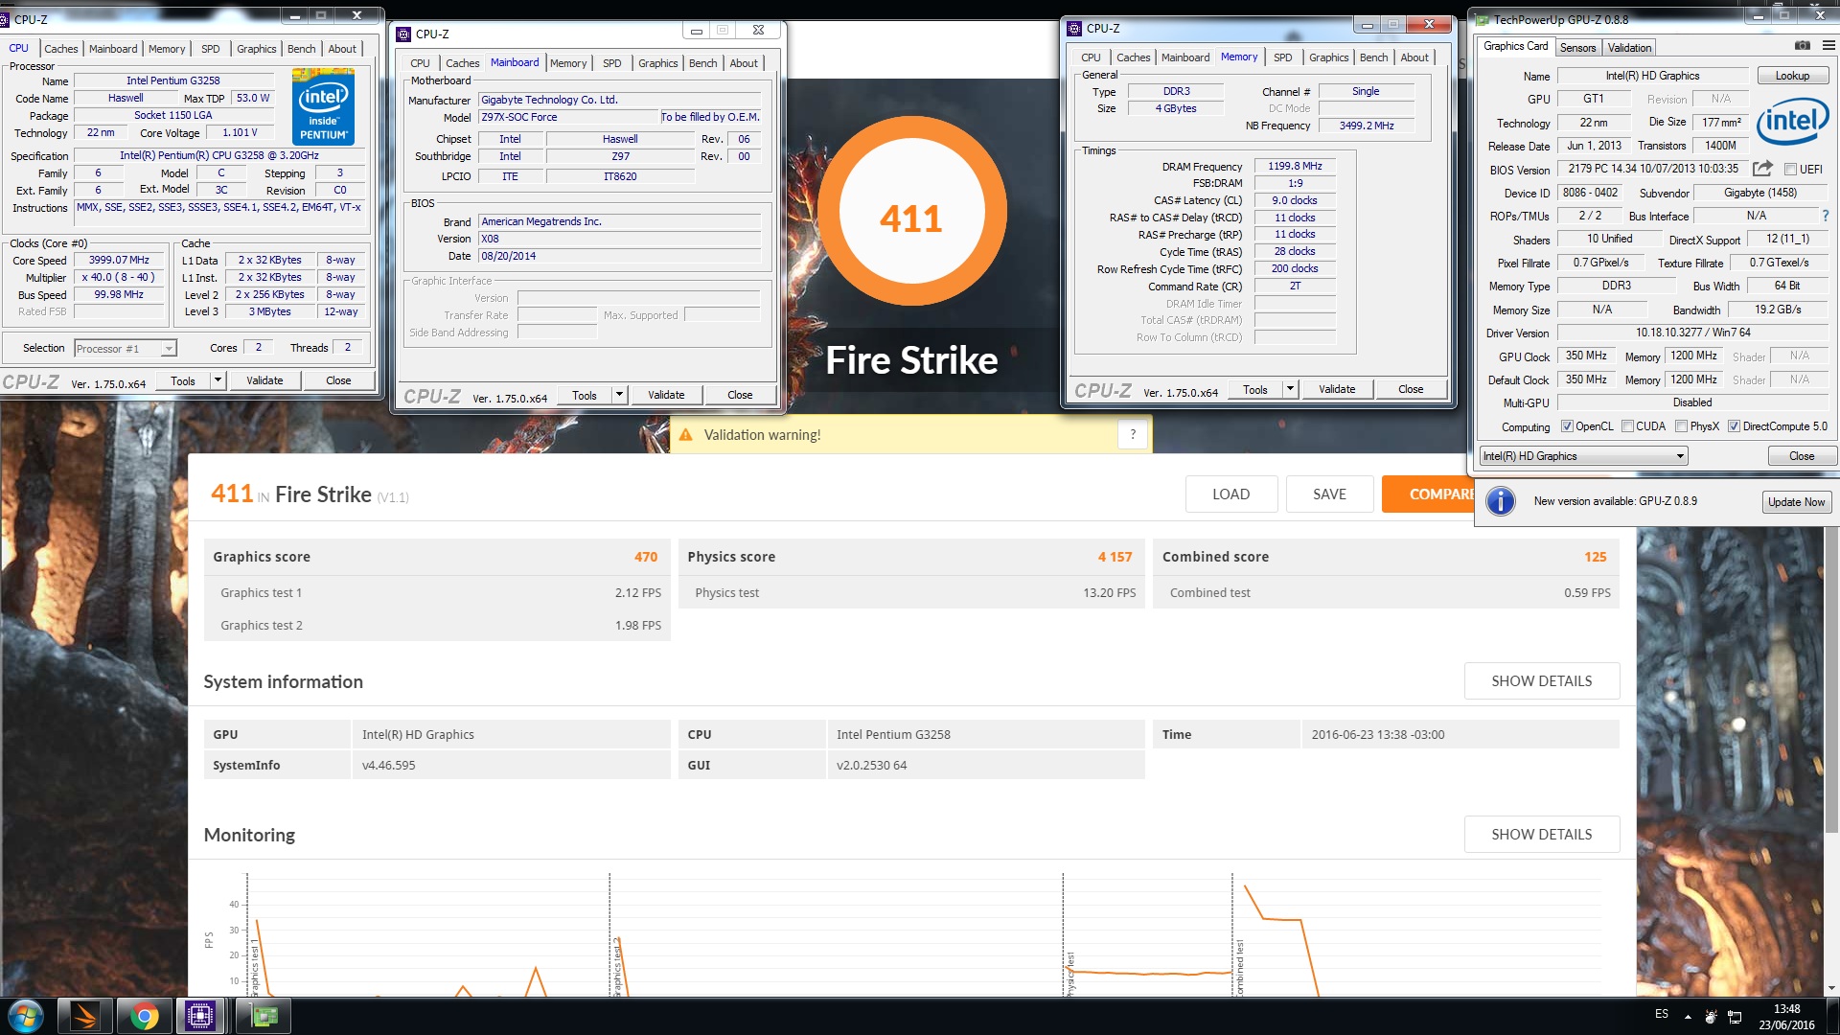Click the Intel Pentium logo in CPU-Z
The image size is (1840, 1035).
pyautogui.click(x=323, y=106)
